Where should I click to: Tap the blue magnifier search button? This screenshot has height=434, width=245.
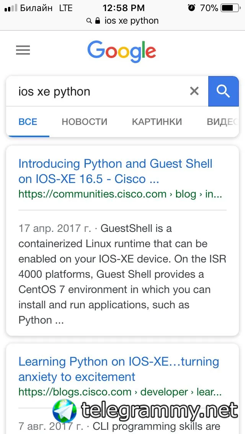coord(223,91)
